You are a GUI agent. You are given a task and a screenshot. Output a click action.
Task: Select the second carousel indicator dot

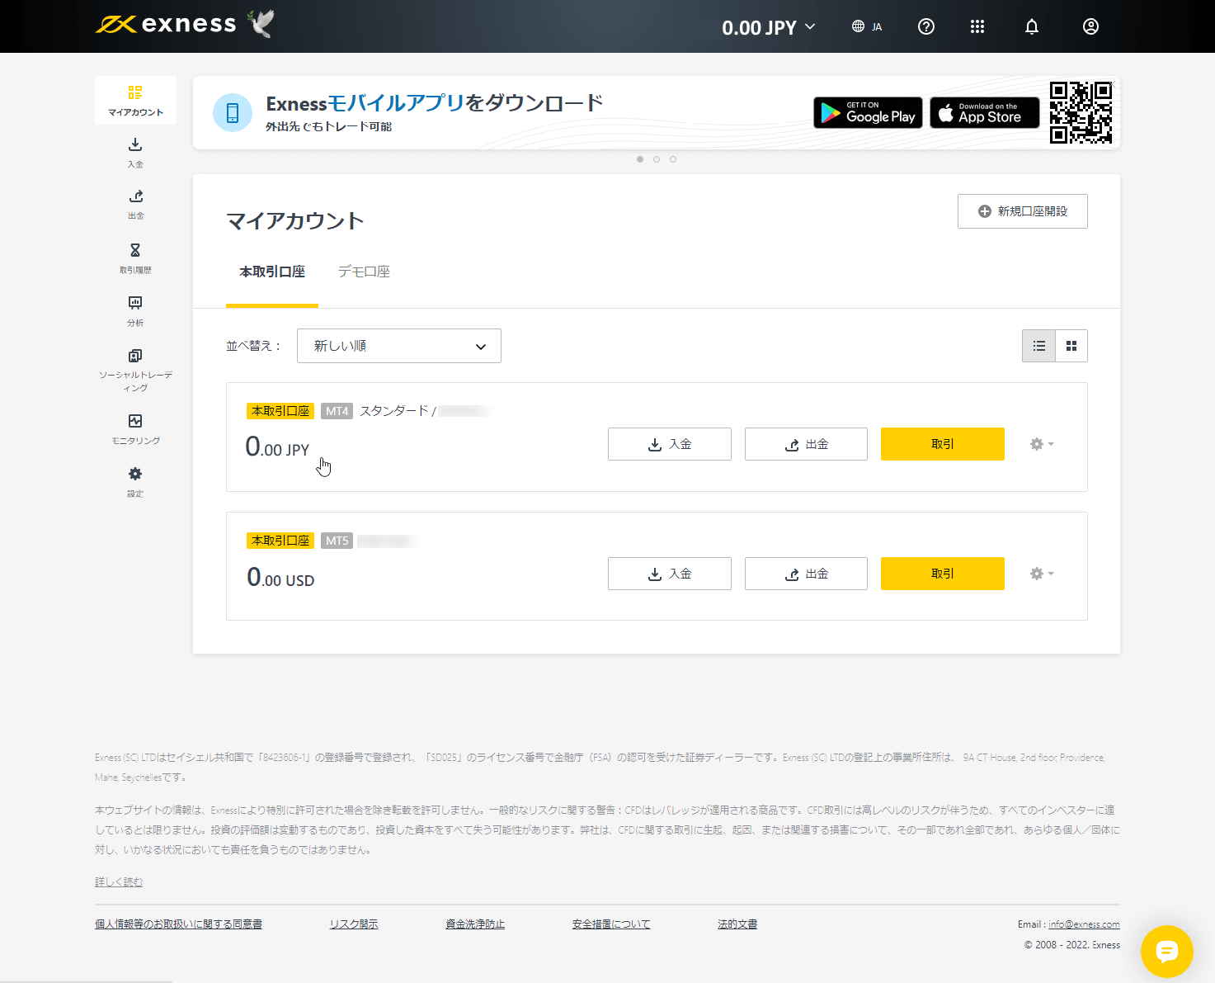point(657,158)
